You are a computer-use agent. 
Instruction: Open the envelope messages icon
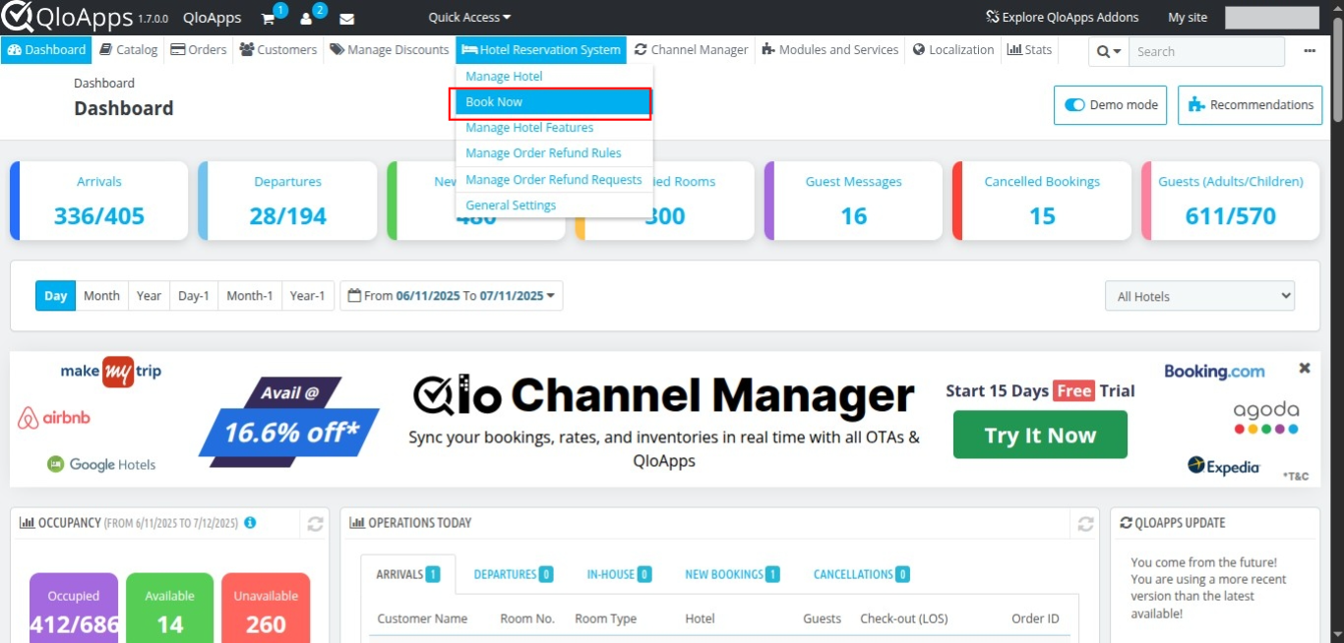[346, 19]
